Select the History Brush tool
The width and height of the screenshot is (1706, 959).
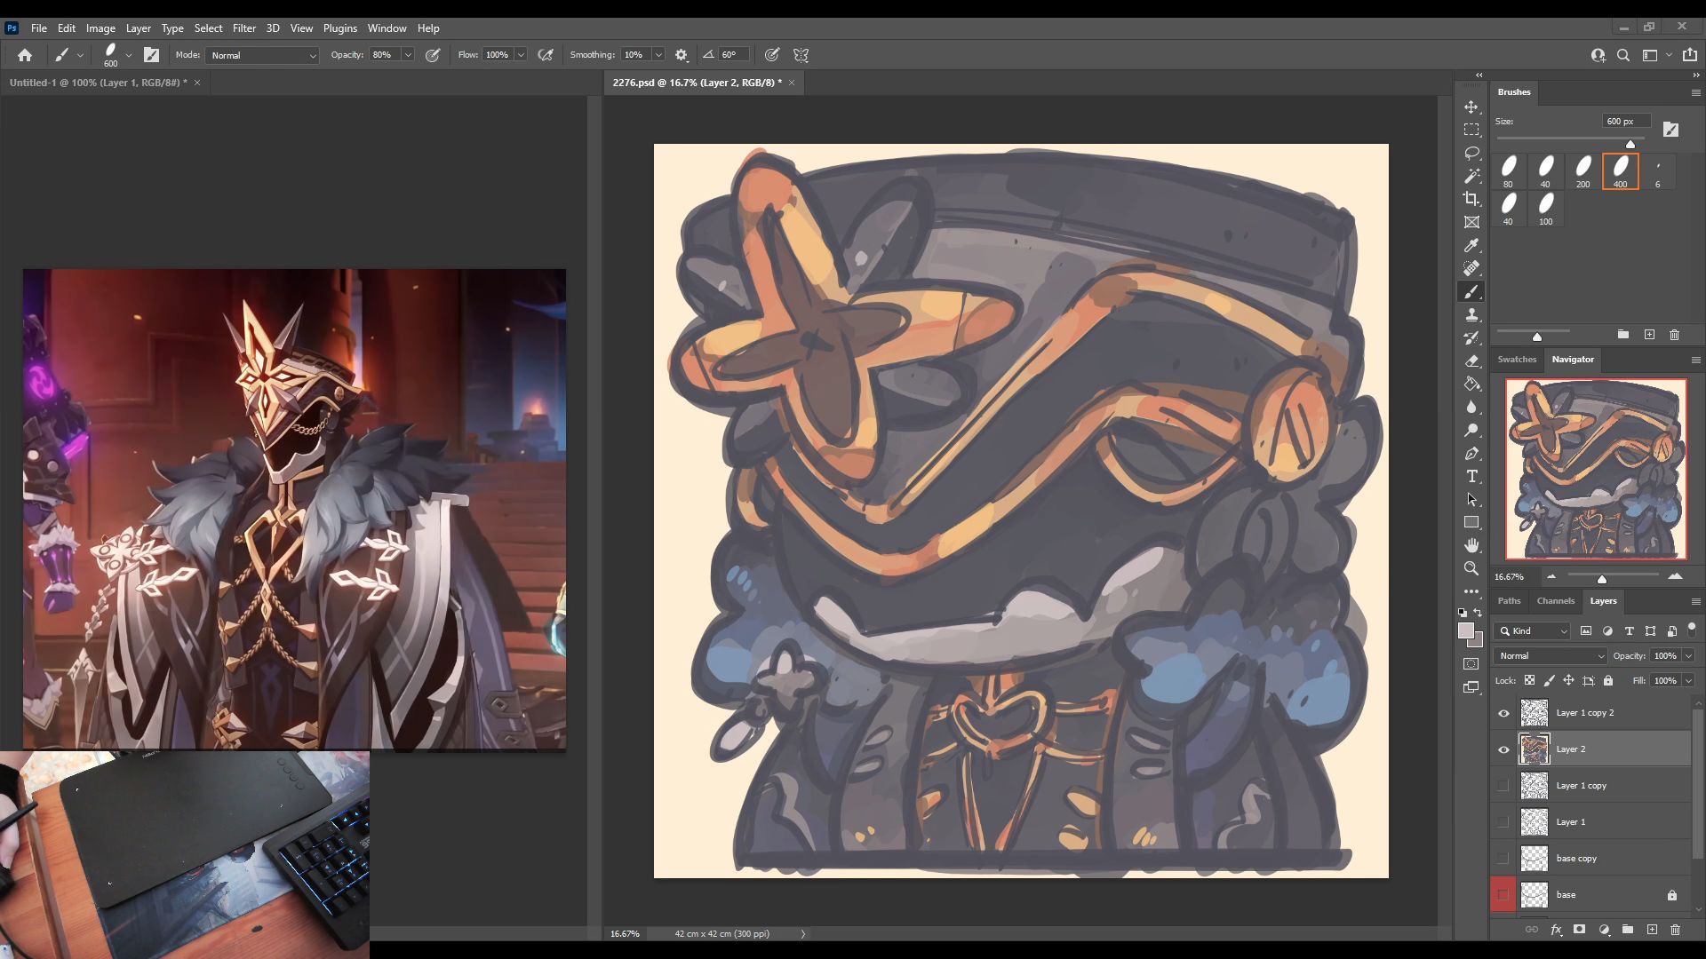pyautogui.click(x=1471, y=337)
